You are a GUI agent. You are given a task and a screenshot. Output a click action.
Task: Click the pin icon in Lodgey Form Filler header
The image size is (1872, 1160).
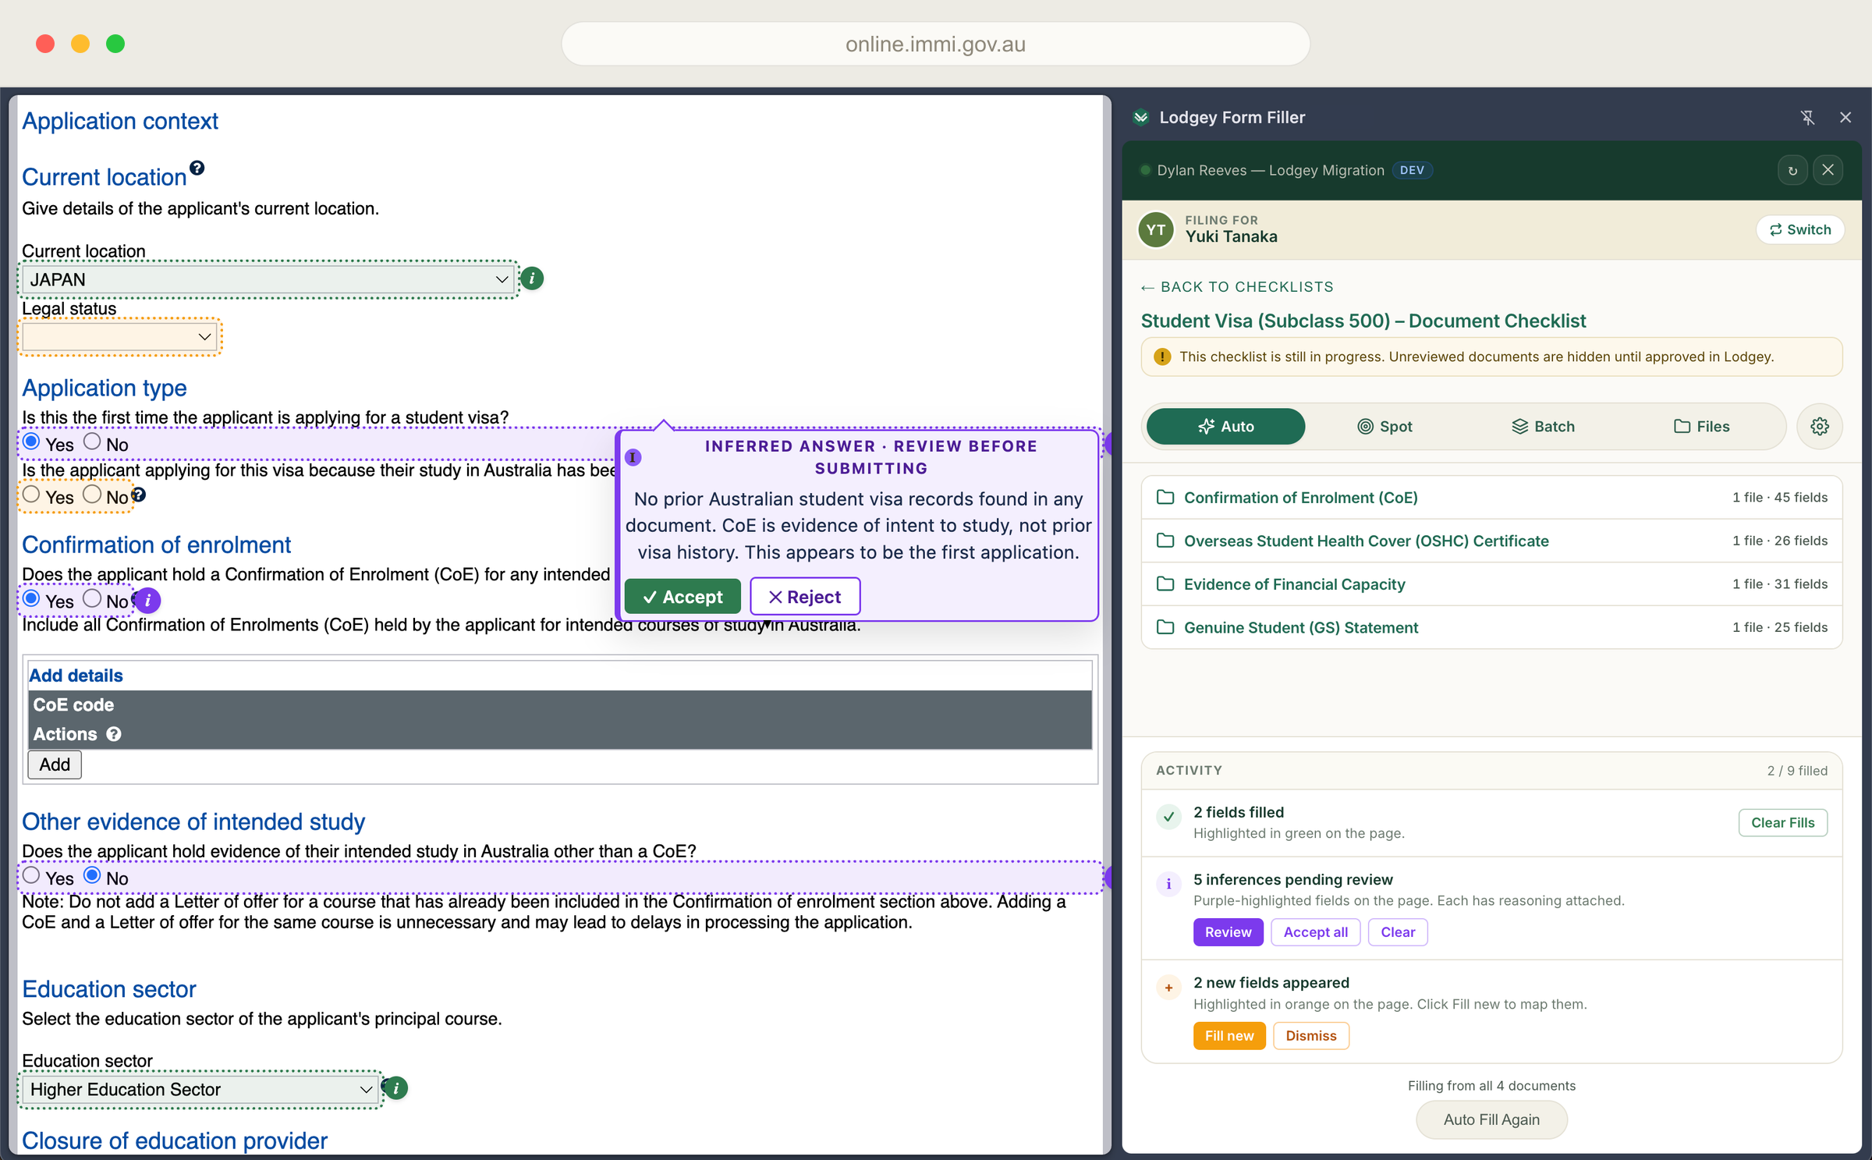point(1807,118)
